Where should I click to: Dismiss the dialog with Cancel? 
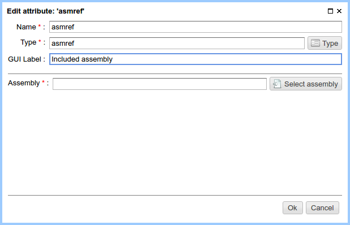click(322, 208)
